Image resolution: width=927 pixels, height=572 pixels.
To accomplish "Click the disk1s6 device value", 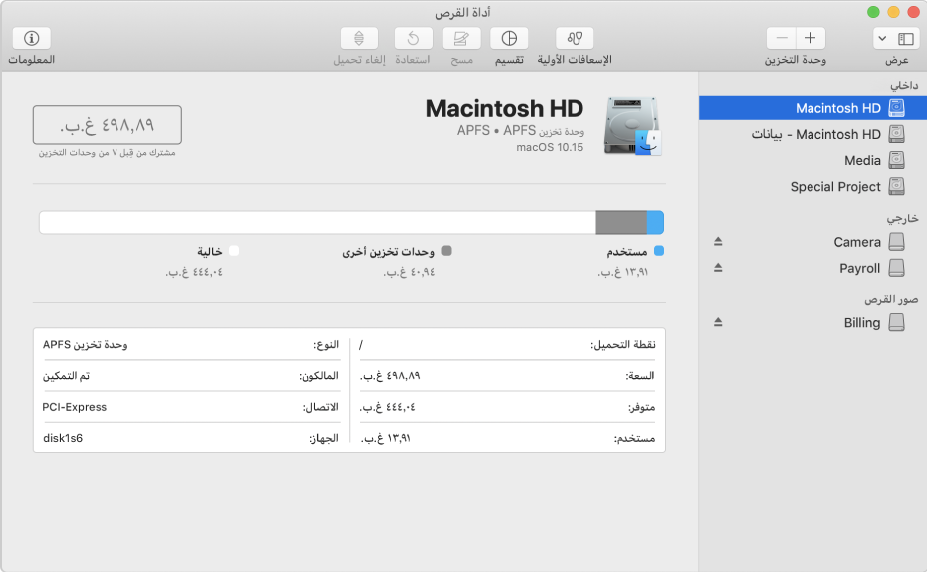I will click(63, 438).
